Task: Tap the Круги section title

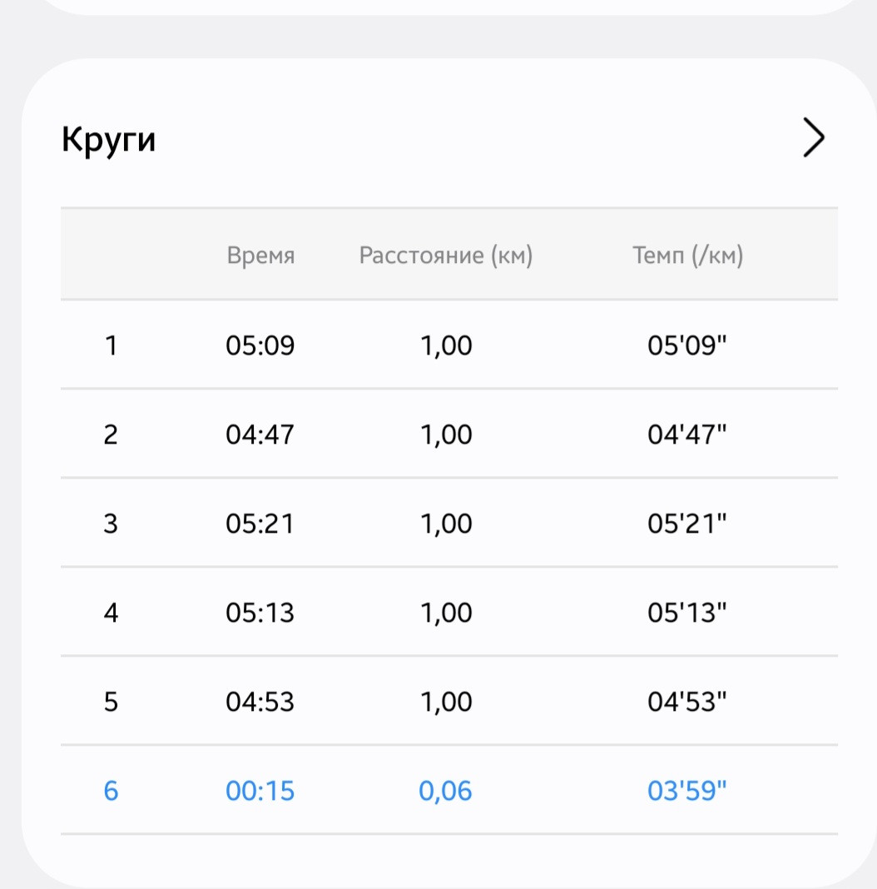Action: click(x=108, y=140)
